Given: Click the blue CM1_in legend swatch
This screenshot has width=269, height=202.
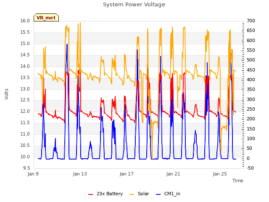Looking at the screenshot, I should (158, 194).
